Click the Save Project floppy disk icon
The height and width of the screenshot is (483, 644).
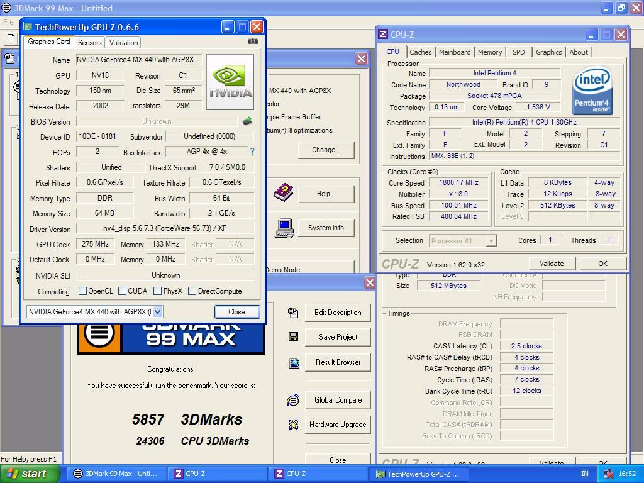coord(293,337)
